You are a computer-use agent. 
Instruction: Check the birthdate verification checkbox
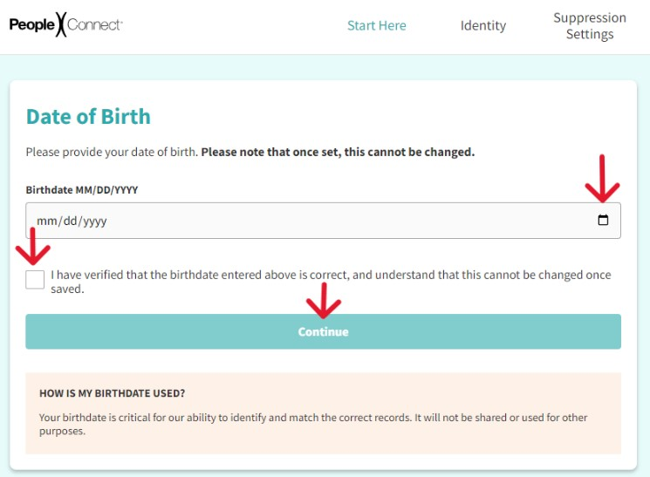click(x=35, y=280)
